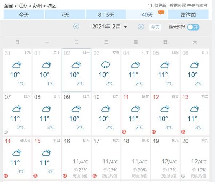Click the cloudy icon on day 02
The image size is (215, 182).
tap(76, 65)
